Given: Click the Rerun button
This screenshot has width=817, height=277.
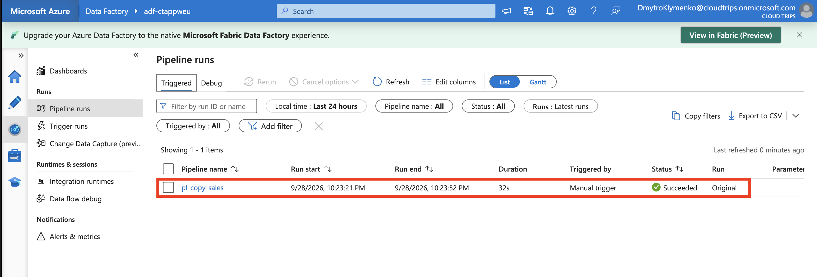Looking at the screenshot, I should [260, 82].
